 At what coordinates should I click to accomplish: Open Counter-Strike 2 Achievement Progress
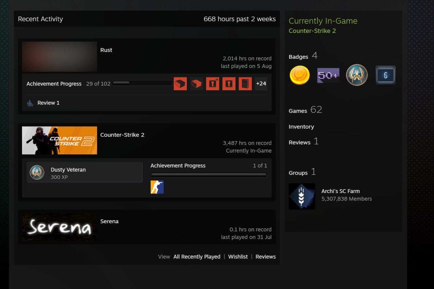click(178, 166)
